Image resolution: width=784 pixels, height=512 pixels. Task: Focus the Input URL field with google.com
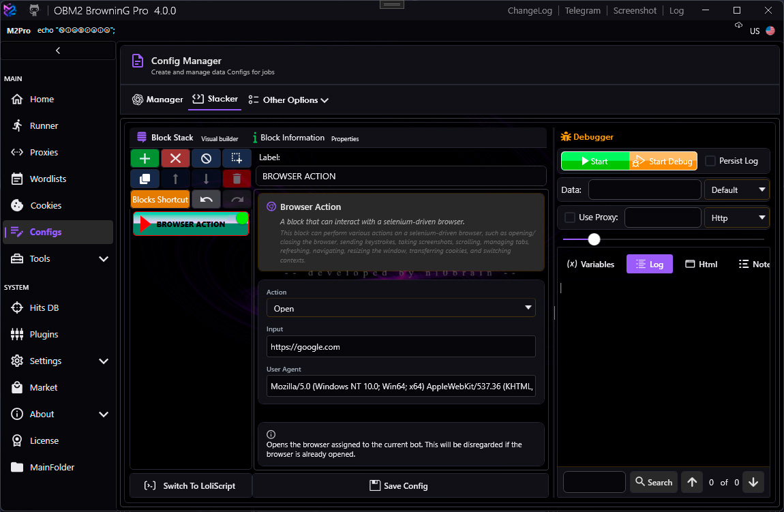401,346
